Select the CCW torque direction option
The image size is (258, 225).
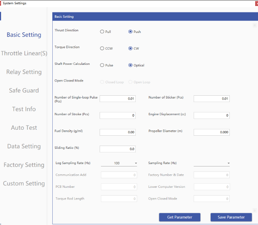pos(102,49)
